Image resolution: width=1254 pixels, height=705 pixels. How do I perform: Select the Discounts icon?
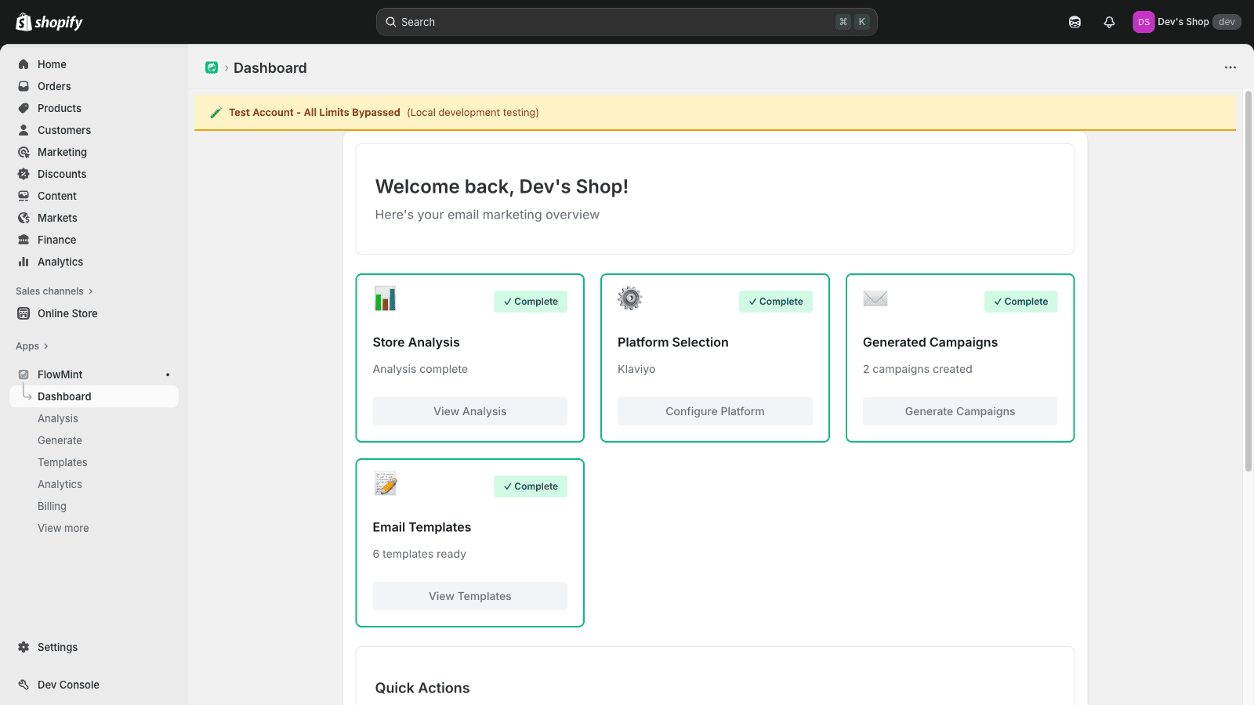click(24, 174)
